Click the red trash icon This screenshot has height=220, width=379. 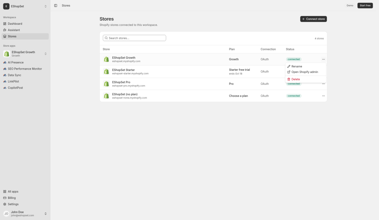click(x=289, y=79)
